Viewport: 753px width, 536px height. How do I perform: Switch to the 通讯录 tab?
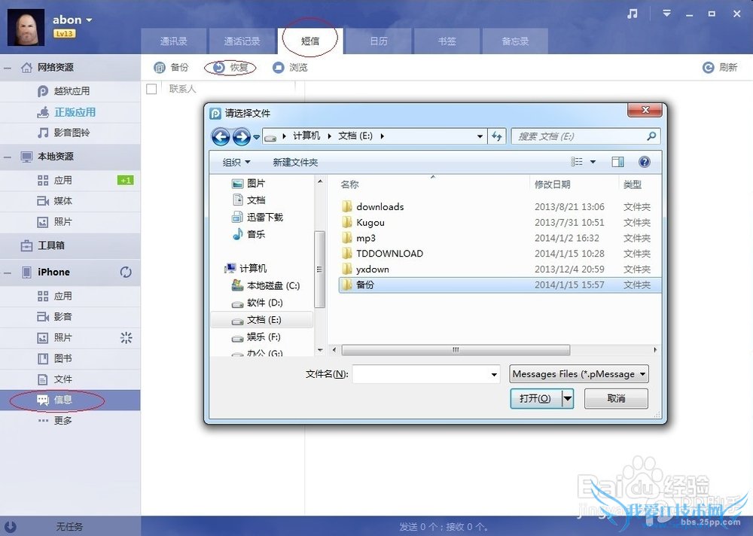click(x=173, y=41)
